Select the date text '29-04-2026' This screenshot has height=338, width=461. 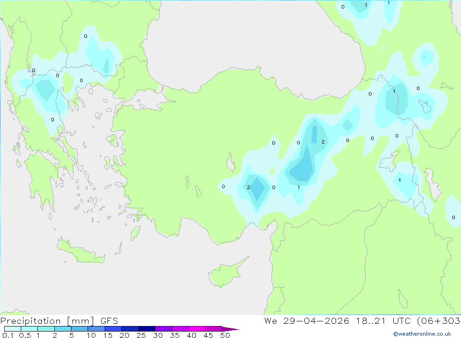click(316, 320)
